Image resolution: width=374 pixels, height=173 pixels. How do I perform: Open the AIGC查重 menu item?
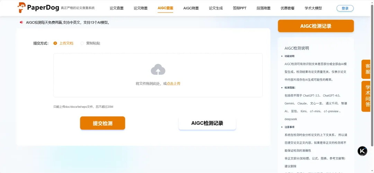pyautogui.click(x=165, y=8)
